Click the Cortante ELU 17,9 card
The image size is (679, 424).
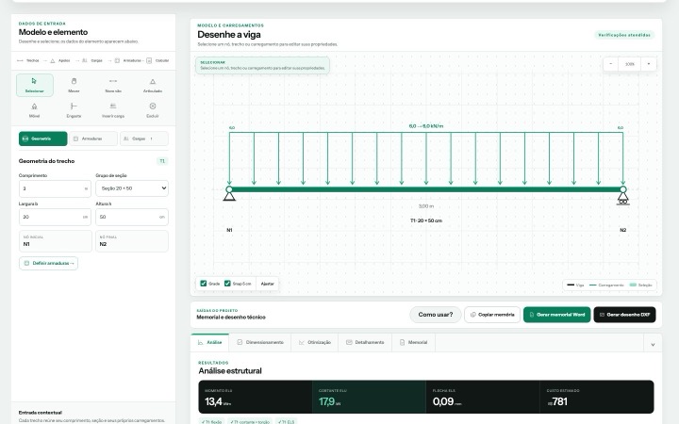369,397
